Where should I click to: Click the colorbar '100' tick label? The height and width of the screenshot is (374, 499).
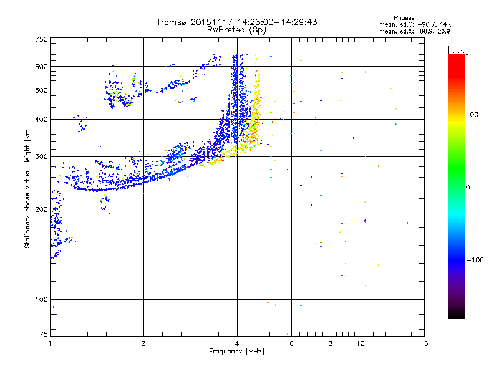472,115
